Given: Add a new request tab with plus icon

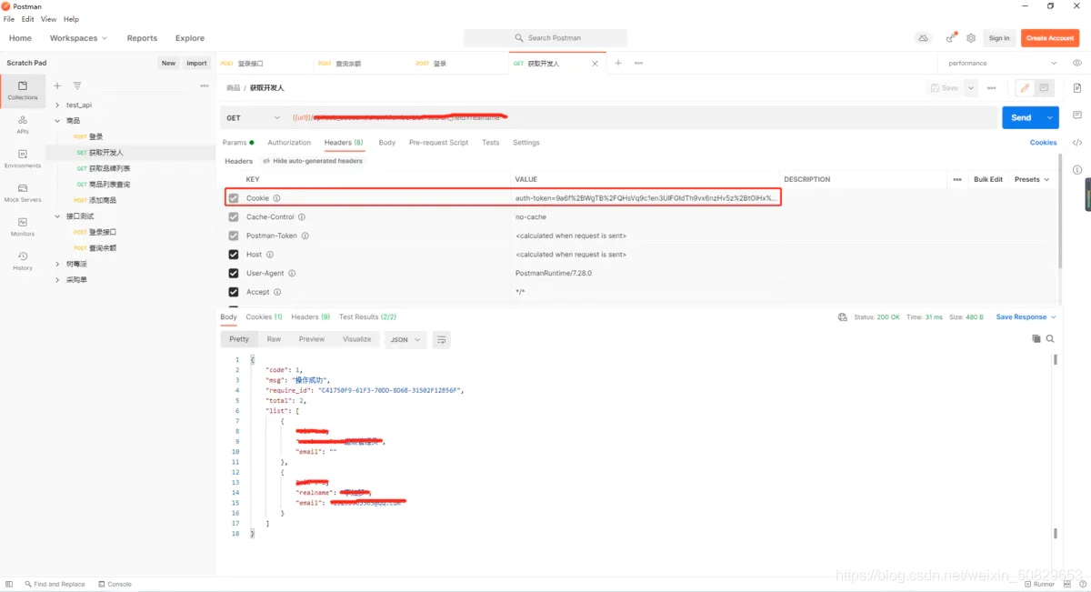Looking at the screenshot, I should click(618, 63).
